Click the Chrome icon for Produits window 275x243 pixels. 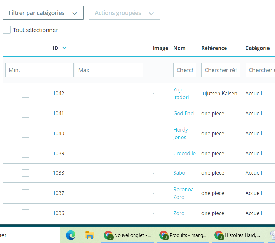click(164, 235)
